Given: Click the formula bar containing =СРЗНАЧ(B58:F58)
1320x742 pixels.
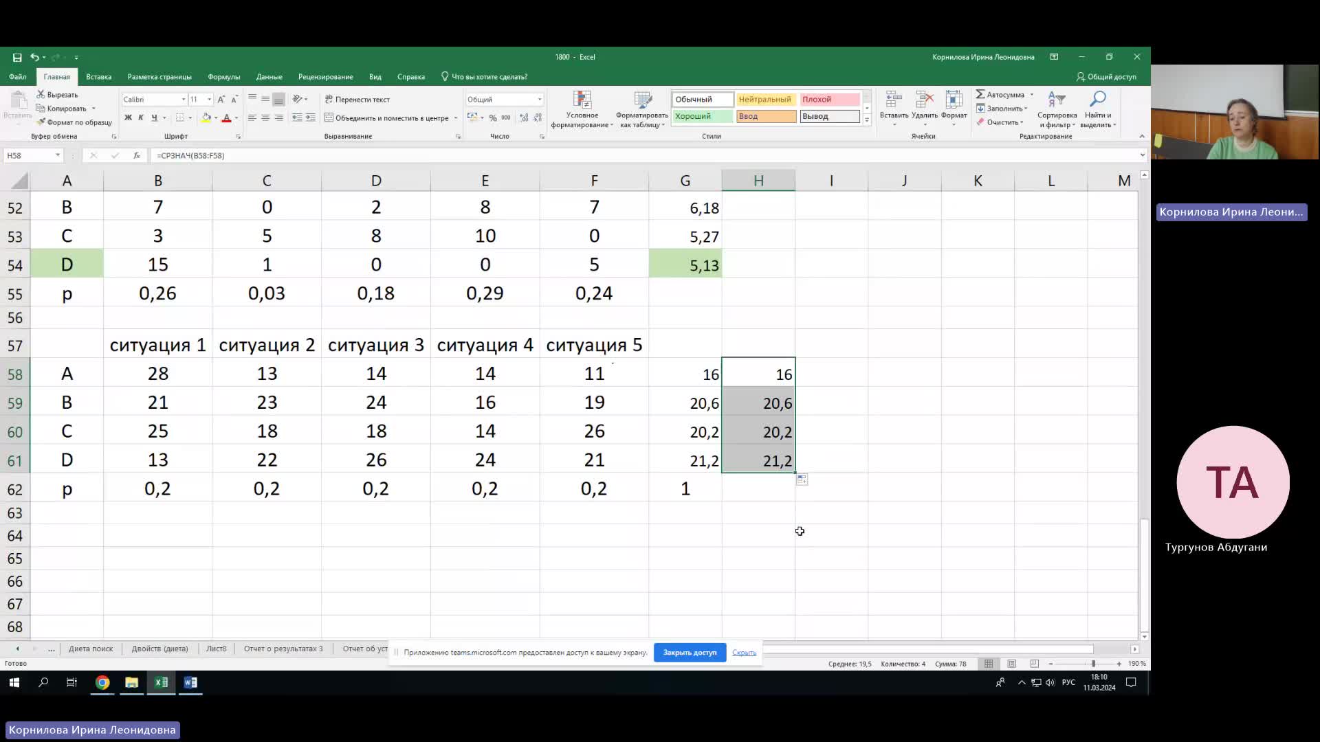Looking at the screenshot, I should point(643,155).
